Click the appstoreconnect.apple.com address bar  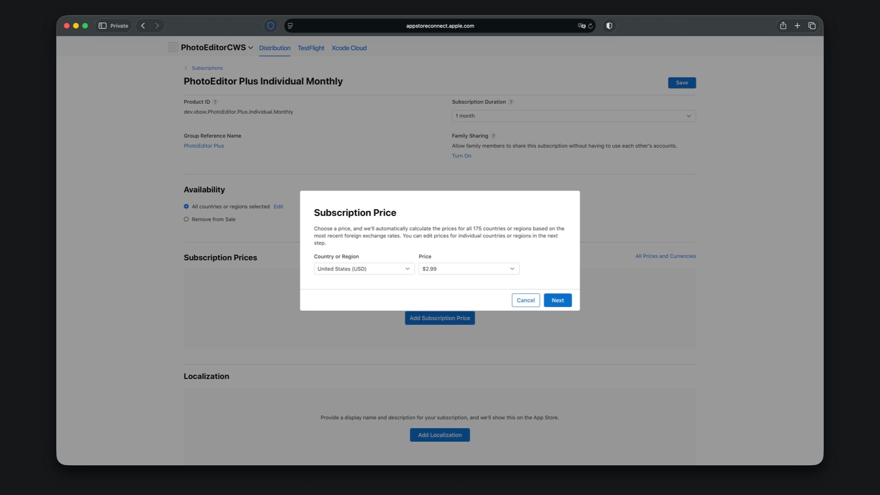coord(440,26)
